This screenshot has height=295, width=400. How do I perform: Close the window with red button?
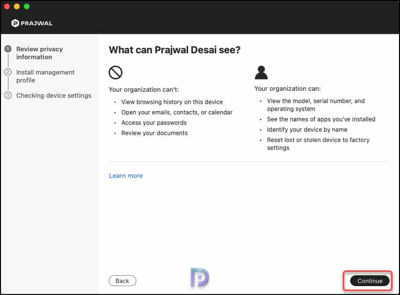point(7,6)
